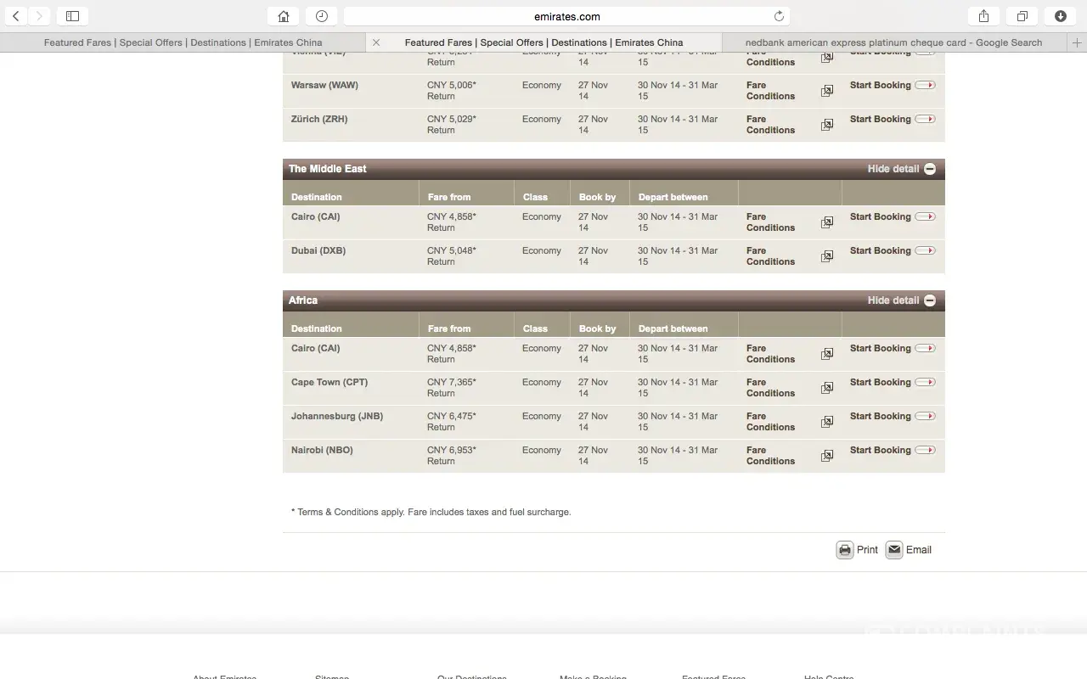This screenshot has height=679, width=1087.
Task: Show all tabs overview icon
Action: click(x=1022, y=16)
